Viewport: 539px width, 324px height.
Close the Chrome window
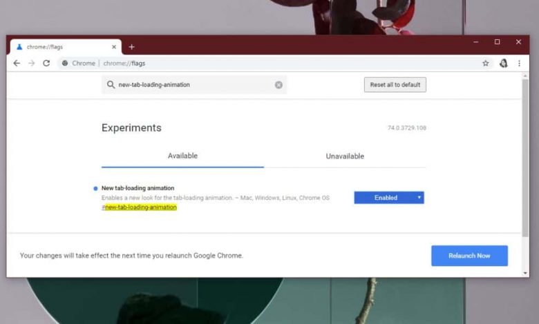[x=518, y=42]
